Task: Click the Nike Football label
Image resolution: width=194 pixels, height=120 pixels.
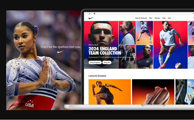Action: (x=93, y=45)
